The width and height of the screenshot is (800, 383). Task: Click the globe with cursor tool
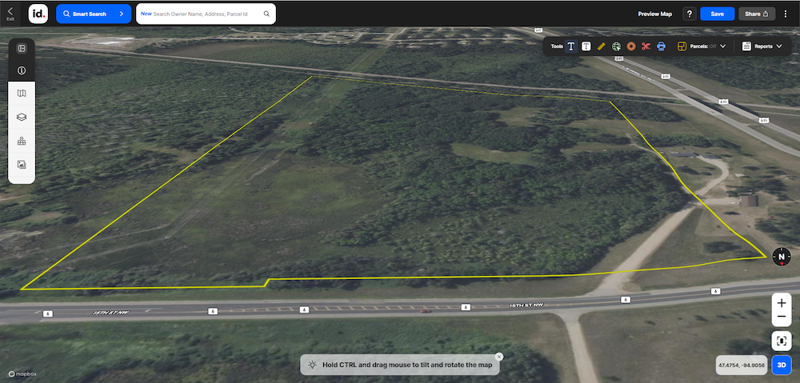(617, 46)
